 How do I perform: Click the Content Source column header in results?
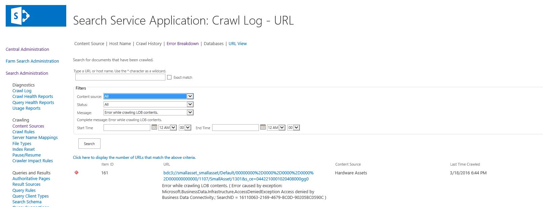point(348,164)
